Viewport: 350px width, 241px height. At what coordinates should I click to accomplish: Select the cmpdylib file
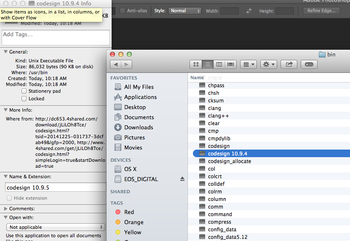coord(269,139)
